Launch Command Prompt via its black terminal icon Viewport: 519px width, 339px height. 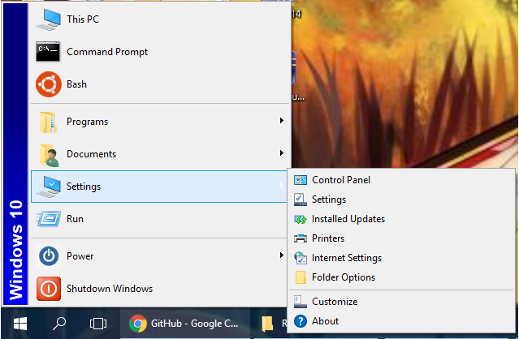(x=48, y=52)
